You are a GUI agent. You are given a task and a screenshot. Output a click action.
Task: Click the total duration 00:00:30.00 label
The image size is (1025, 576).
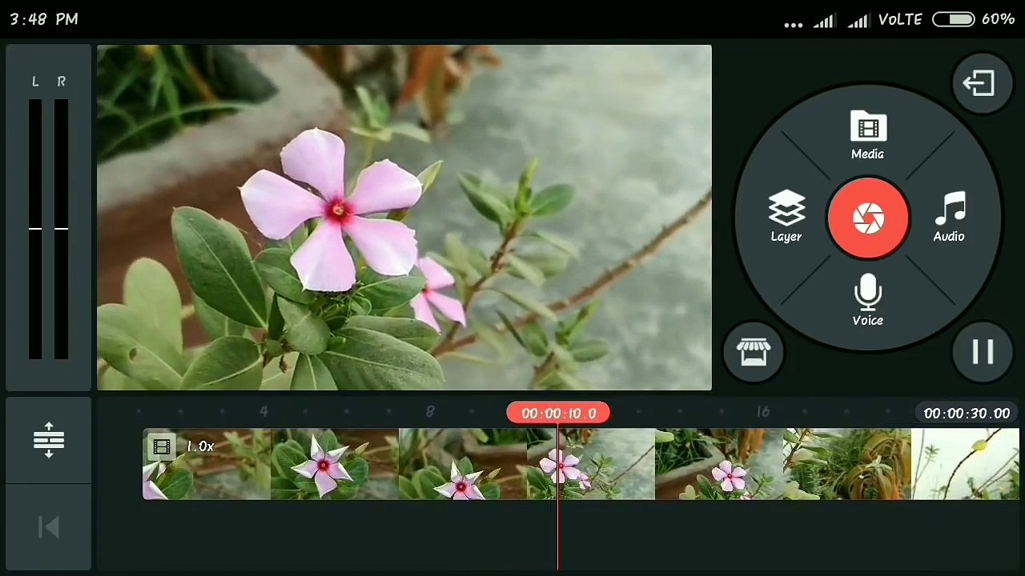click(967, 414)
